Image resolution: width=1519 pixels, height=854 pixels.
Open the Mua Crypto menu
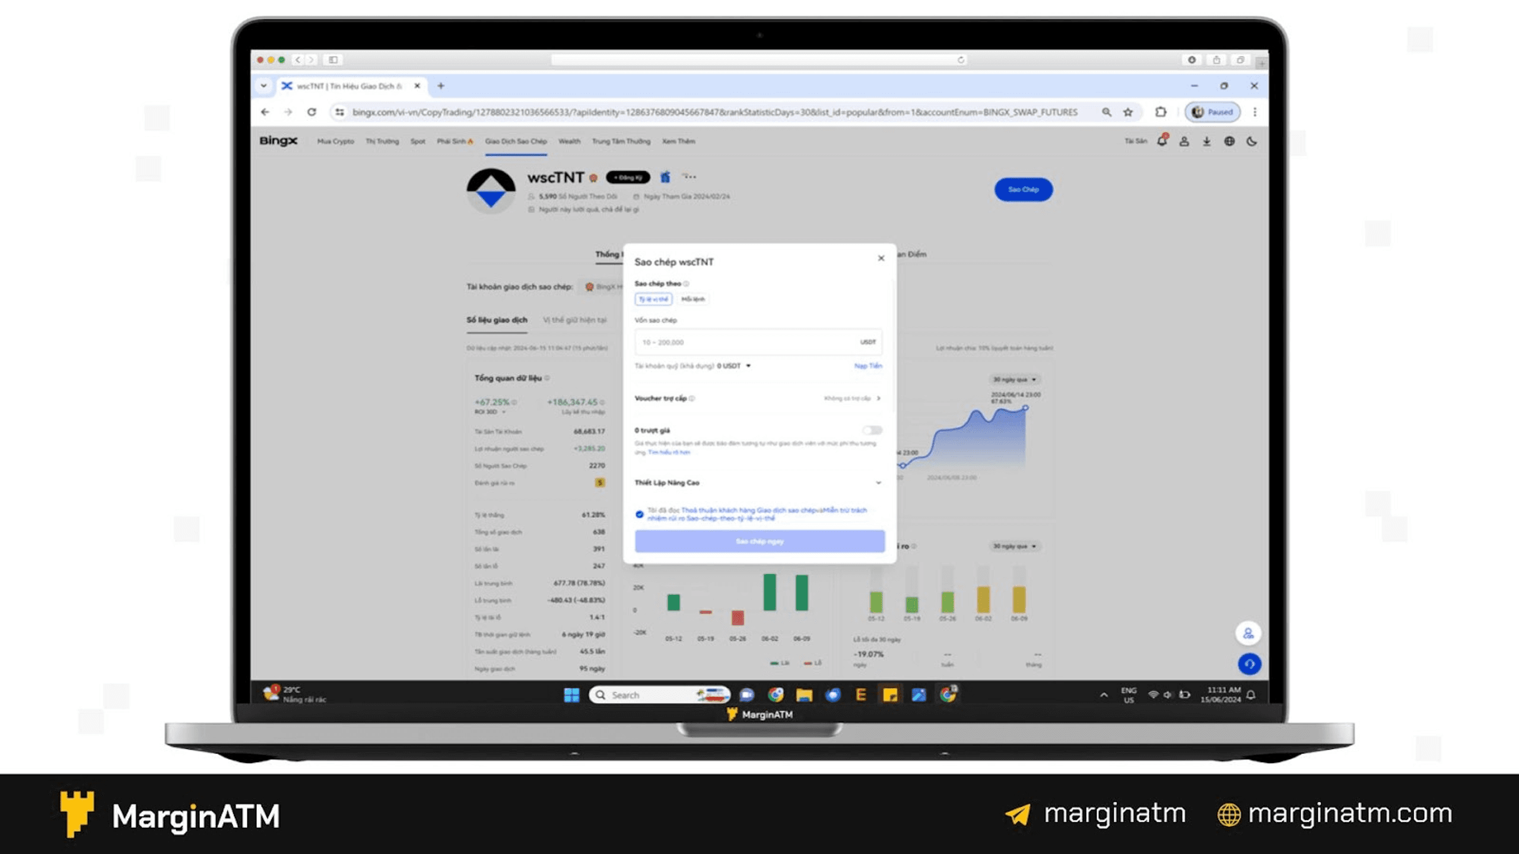335,141
